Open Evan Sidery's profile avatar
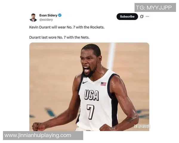The height and width of the screenshot is (143, 179). click(x=33, y=18)
